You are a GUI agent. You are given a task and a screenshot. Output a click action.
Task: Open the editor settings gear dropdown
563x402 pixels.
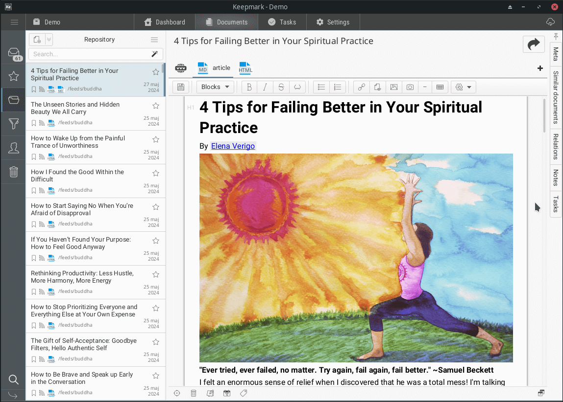tap(463, 87)
